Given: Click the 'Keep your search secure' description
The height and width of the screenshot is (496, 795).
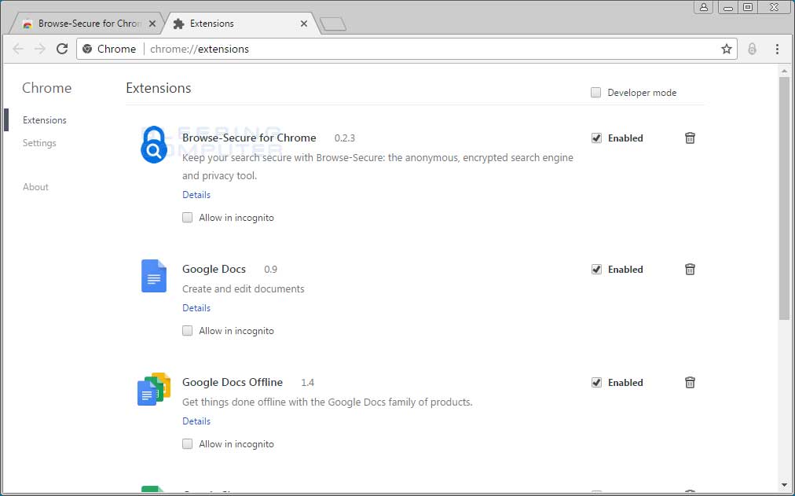Looking at the screenshot, I should pyautogui.click(x=378, y=167).
